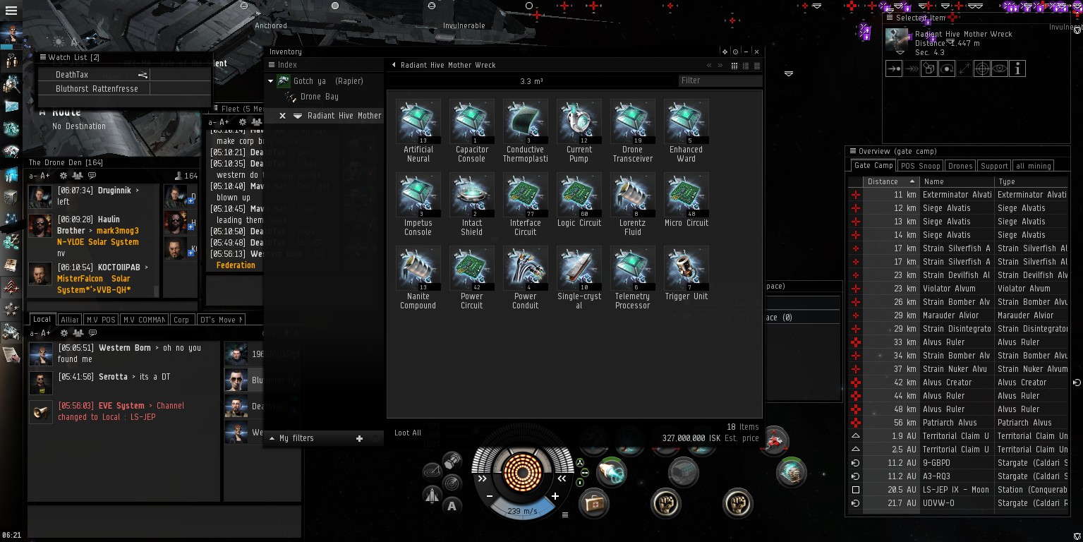Click the Impetus Console item icon
This screenshot has height=542, width=1083.
click(418, 195)
